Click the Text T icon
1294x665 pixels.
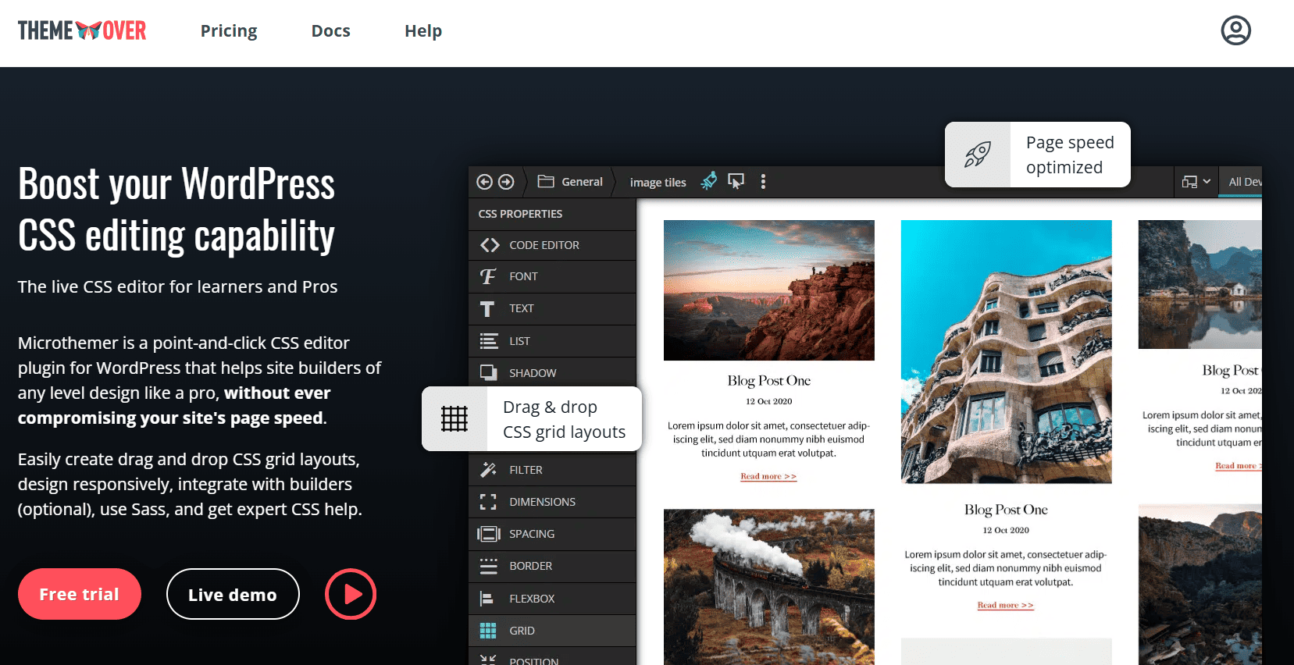(x=487, y=309)
